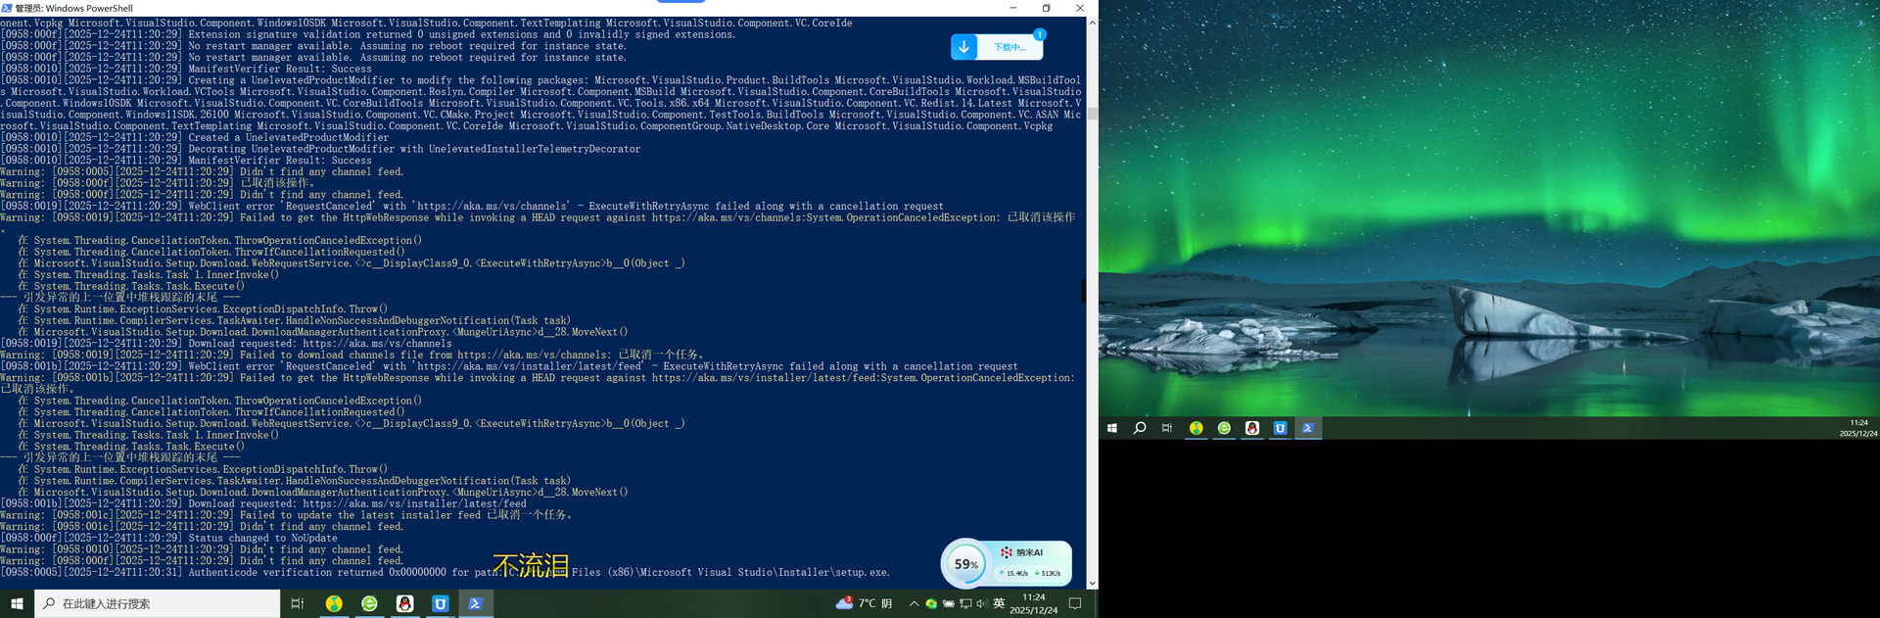Click the 下载中... download status button

(1010, 47)
